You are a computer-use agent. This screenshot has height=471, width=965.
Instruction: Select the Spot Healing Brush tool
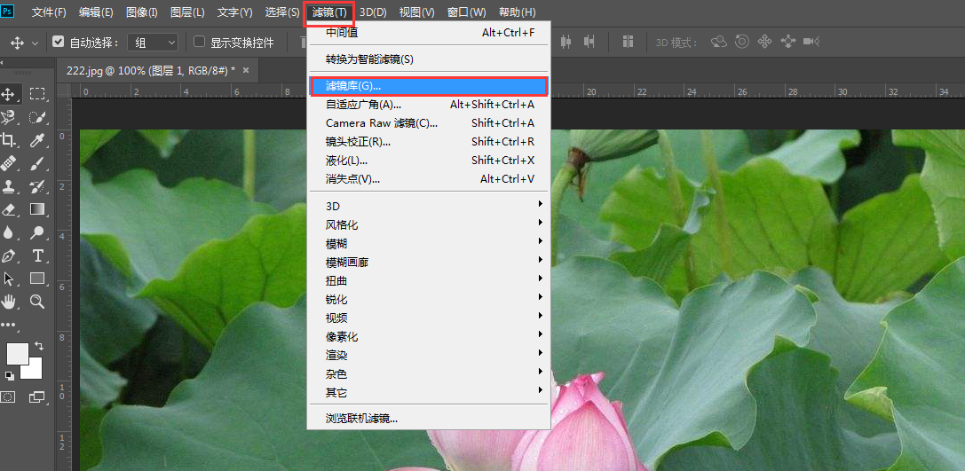click(9, 163)
